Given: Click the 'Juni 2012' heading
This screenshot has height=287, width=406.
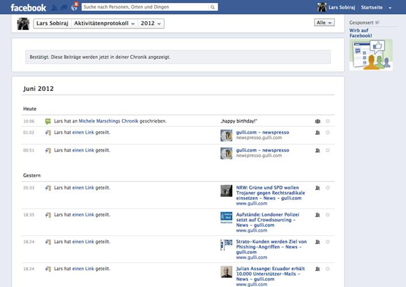Looking at the screenshot, I should click(x=38, y=88).
